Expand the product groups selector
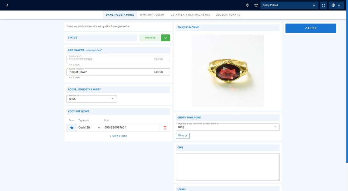 (227, 127)
